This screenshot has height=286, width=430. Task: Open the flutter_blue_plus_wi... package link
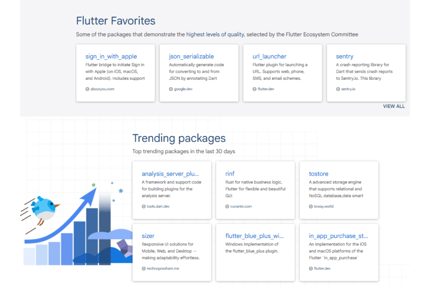coord(254,236)
